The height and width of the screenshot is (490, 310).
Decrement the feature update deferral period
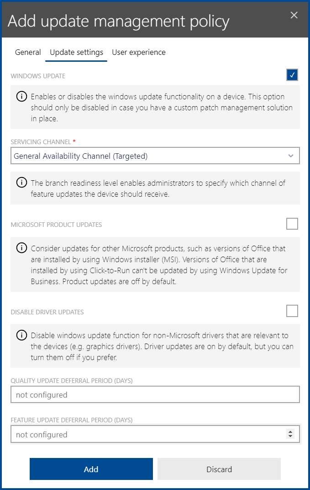[x=291, y=436]
